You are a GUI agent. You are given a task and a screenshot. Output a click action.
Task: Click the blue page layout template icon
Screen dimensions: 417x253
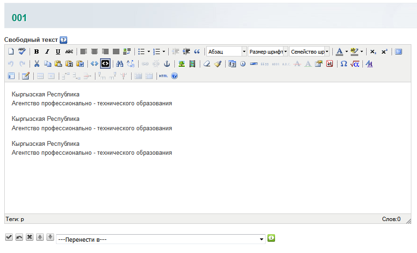[x=11, y=76]
